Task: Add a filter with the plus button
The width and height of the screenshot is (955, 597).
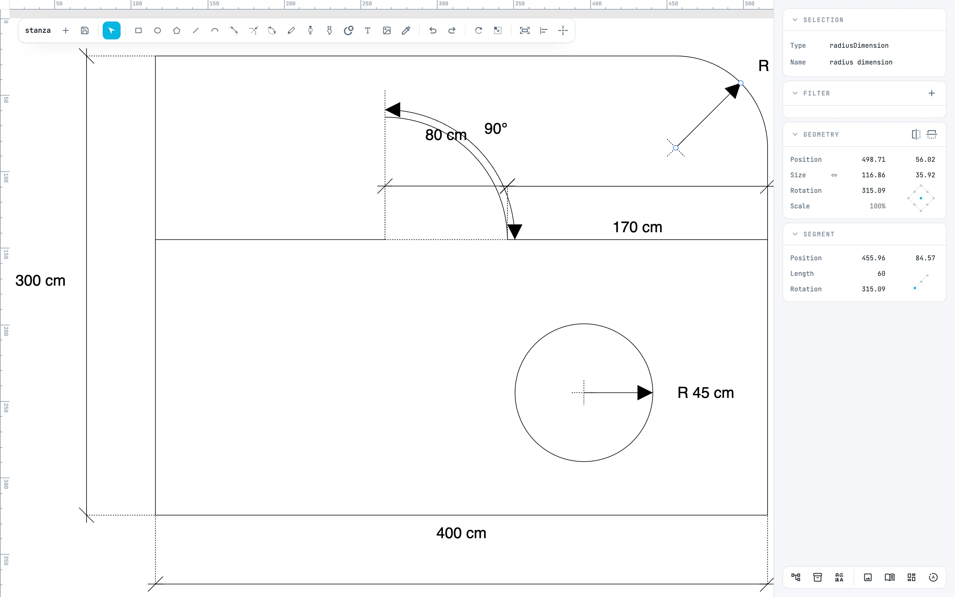Action: (932, 93)
